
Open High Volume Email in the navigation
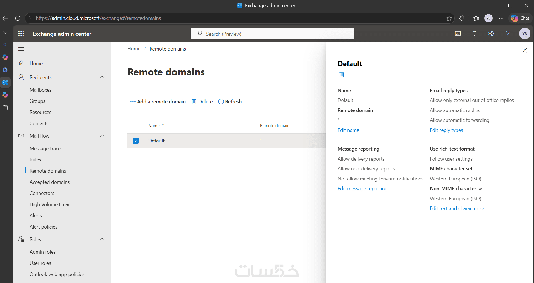coord(50,204)
